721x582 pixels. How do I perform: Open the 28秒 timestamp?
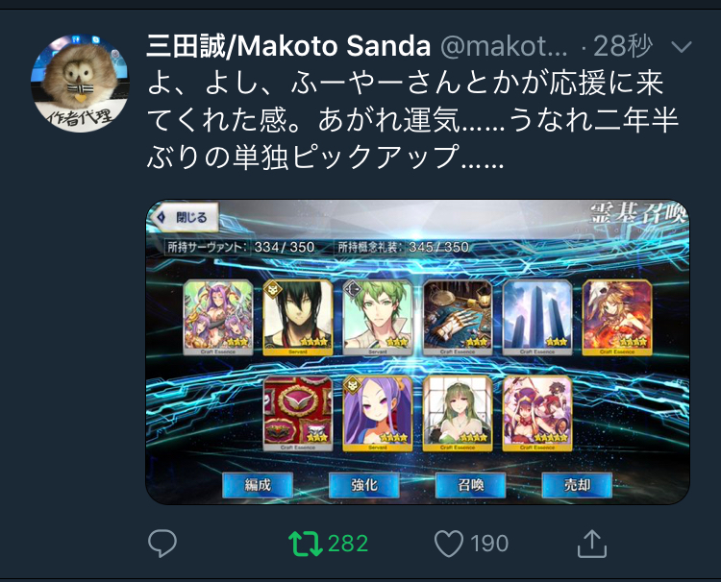(x=623, y=46)
